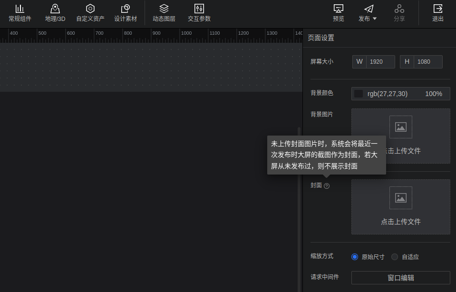Upload a file in the 封面 area
This screenshot has width=456, height=292.
click(400, 207)
